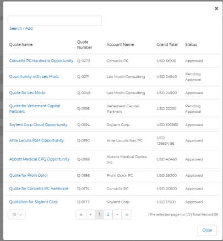
Task: Open Quote for Vehement Capital Partners
Action: coord(35,109)
